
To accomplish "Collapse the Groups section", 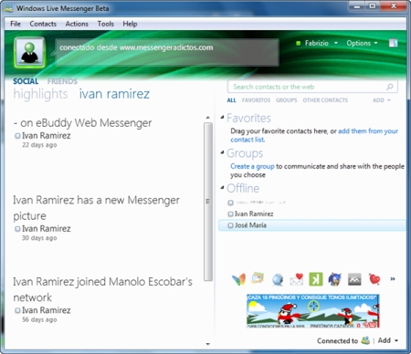I will (x=222, y=152).
